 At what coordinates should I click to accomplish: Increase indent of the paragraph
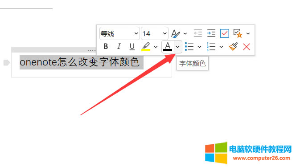(x=211, y=33)
